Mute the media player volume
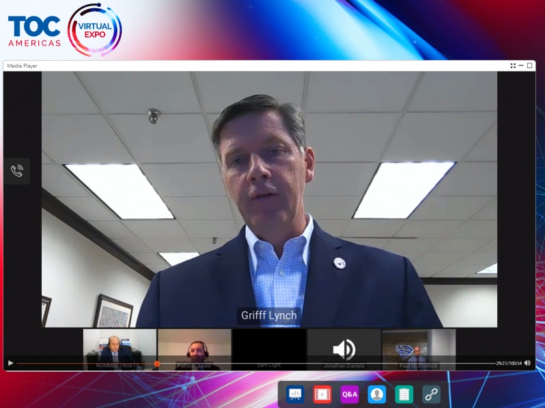Image resolution: width=545 pixels, height=408 pixels. 528,363
